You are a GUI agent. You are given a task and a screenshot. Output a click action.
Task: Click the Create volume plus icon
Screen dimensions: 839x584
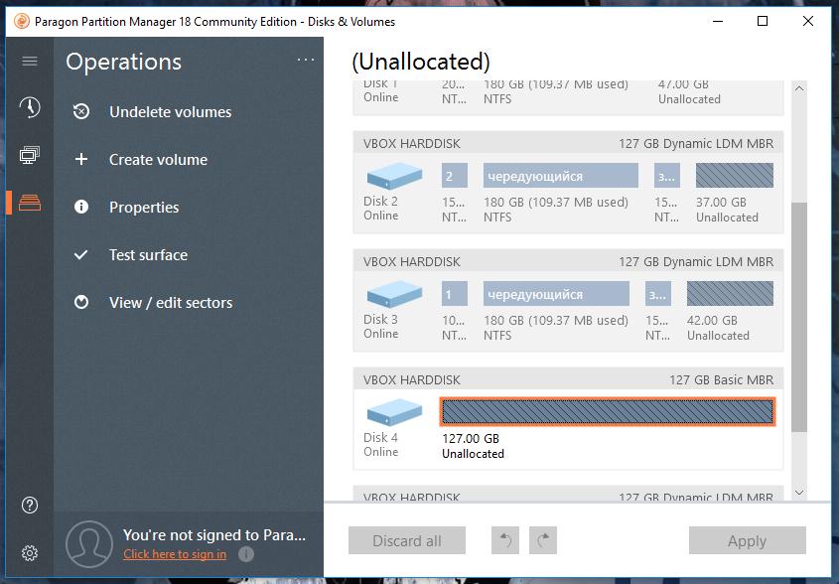click(x=81, y=159)
